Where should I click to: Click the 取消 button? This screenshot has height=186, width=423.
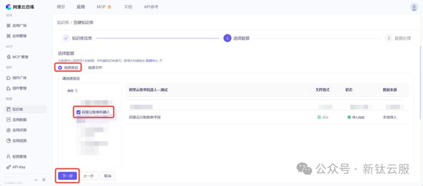[x=108, y=176]
